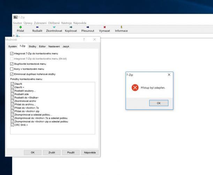Click the Zkontrolovat (test) toolbar icon
Image resolution: width=213 pixels, height=175 pixels.
coord(54,27)
